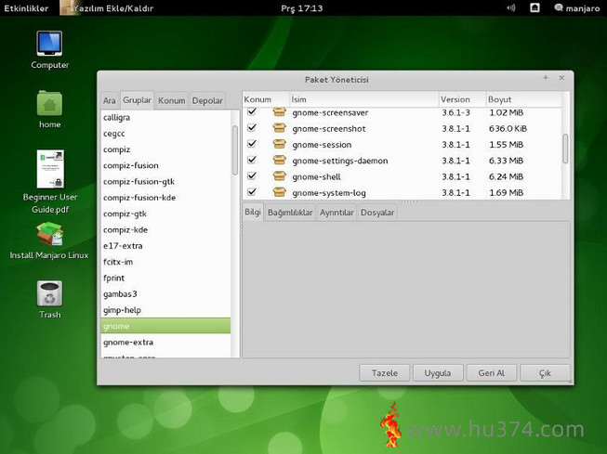607x454 pixels.
Task: Open the manjaro user menu
Action: (577, 8)
